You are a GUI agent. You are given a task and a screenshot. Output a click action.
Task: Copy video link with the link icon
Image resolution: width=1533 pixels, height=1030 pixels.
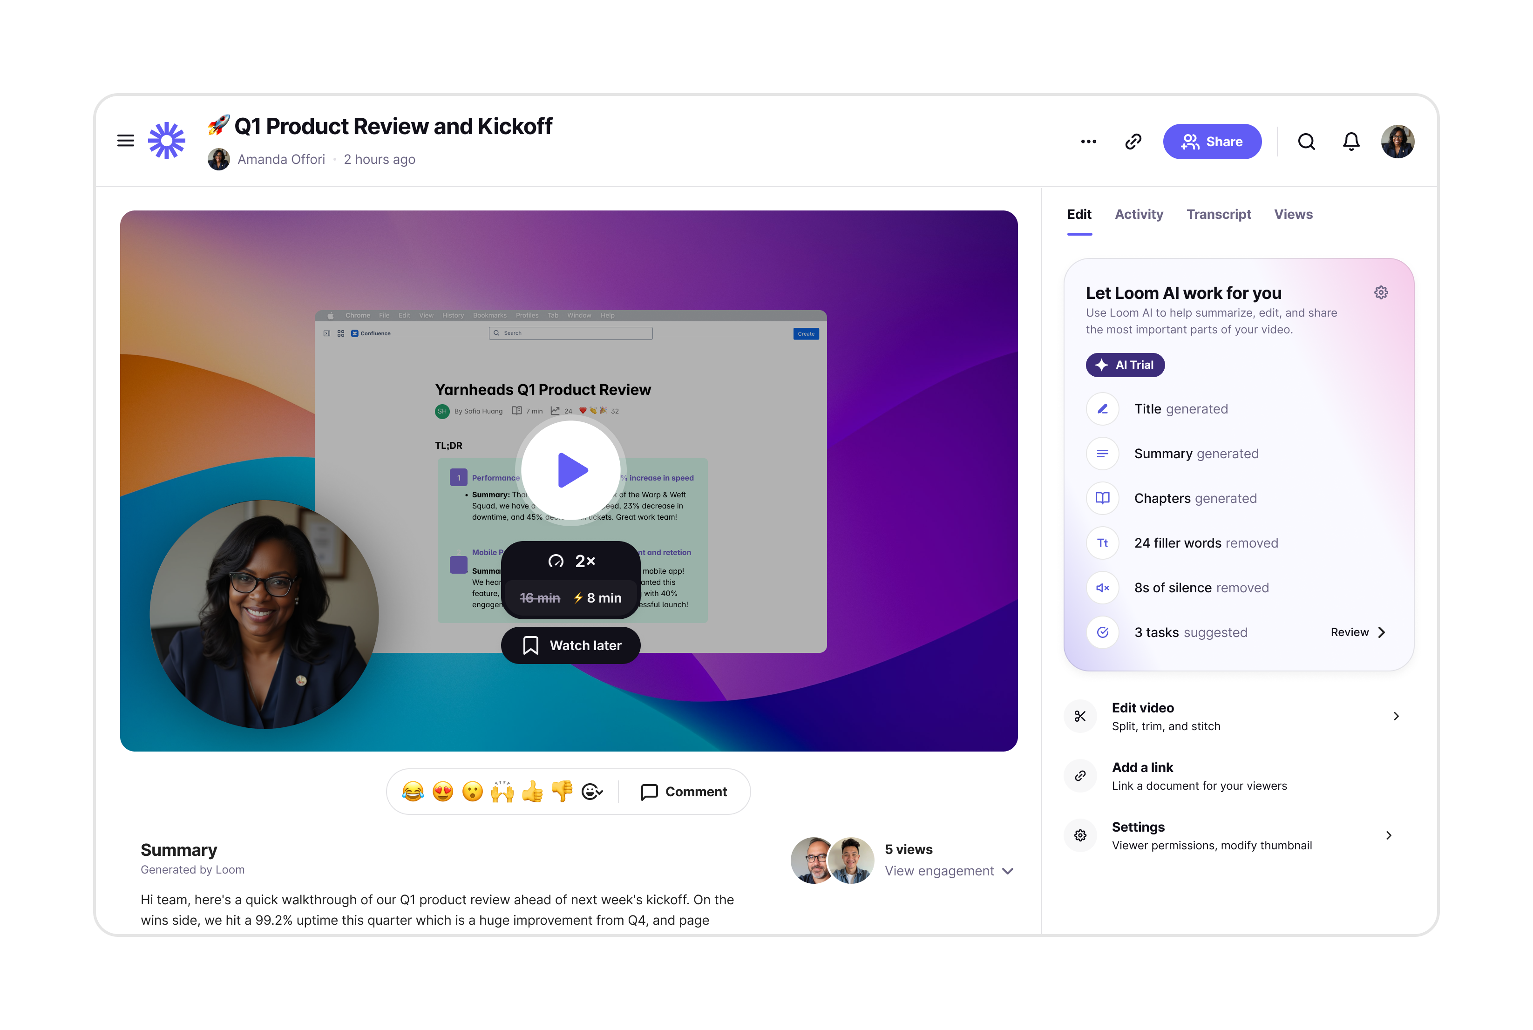coord(1133,141)
